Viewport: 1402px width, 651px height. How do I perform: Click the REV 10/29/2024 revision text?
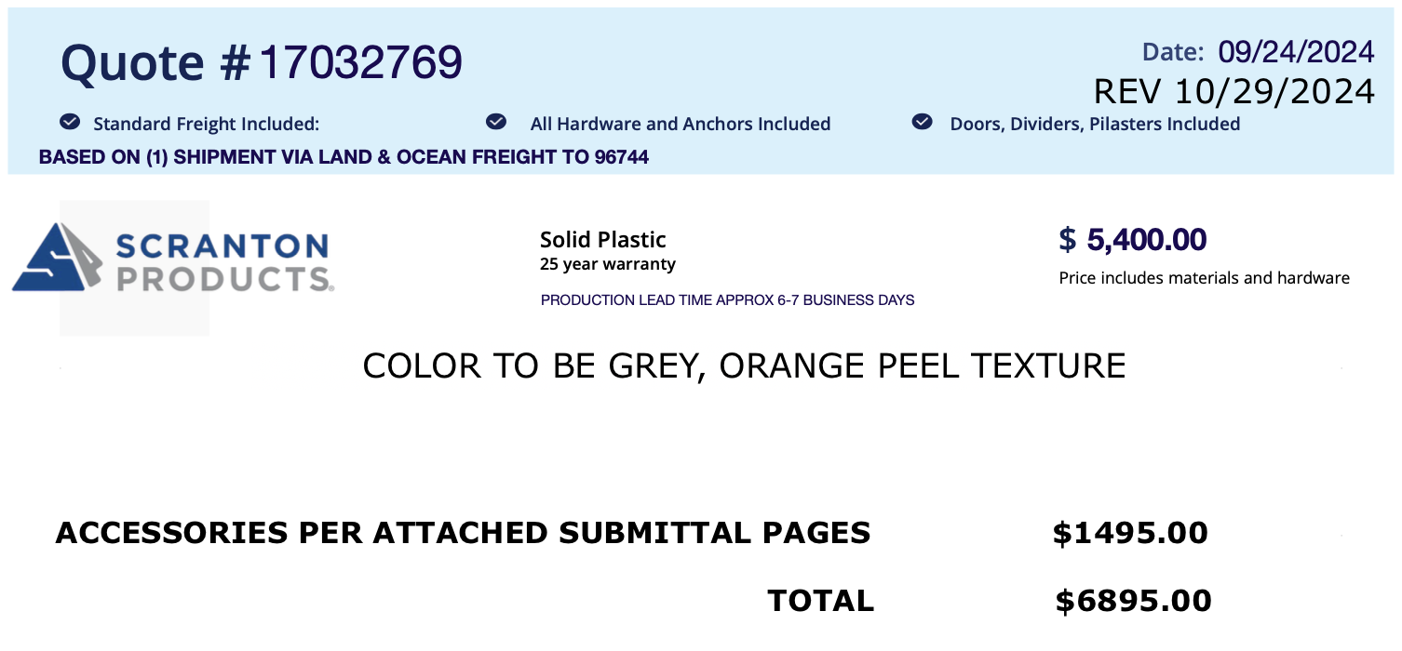[1233, 91]
